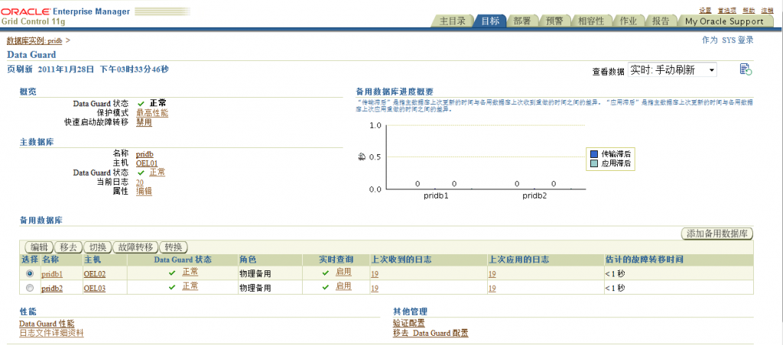Click the 禁用 fast-start failover link
This screenshot has width=783, height=345.
[x=145, y=123]
